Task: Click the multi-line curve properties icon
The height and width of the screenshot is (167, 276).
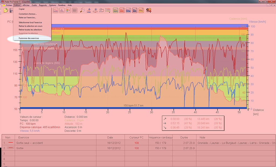Action: [108, 11]
